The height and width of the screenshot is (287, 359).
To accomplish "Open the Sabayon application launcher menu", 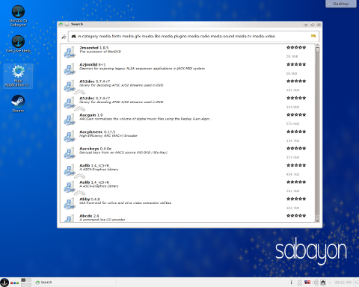I will (4, 283).
